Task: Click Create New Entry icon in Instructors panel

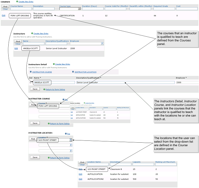Action: coord(32,33)
